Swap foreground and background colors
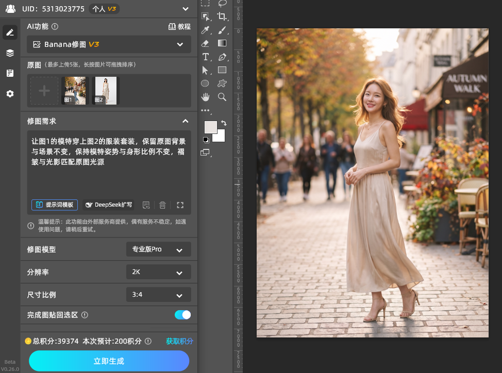The width and height of the screenshot is (502, 373). click(x=224, y=123)
